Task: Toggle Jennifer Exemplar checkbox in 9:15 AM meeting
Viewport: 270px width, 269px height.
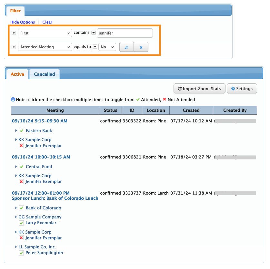Action: [21, 146]
